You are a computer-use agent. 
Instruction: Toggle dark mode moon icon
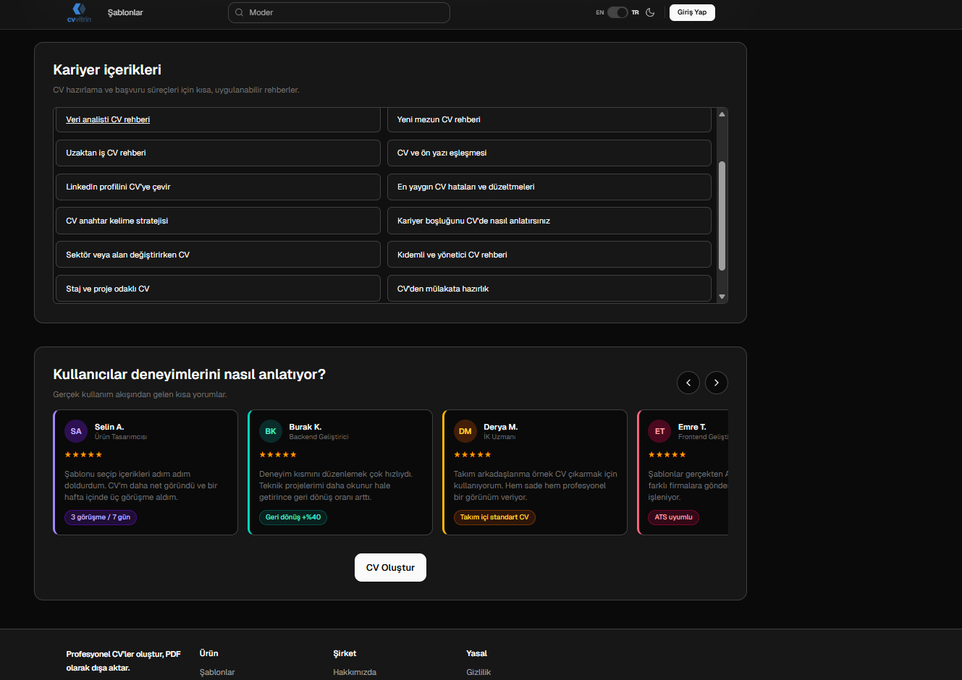(x=650, y=12)
